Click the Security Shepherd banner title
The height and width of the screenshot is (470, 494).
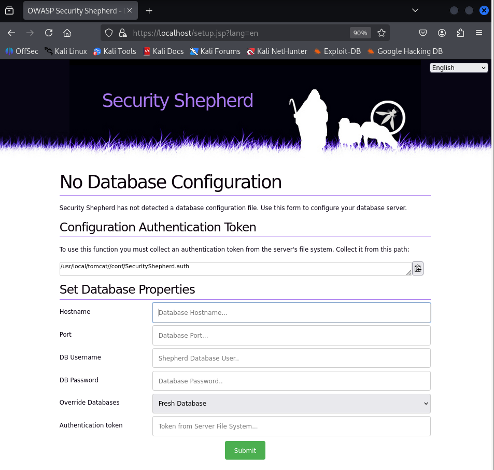pos(178,101)
